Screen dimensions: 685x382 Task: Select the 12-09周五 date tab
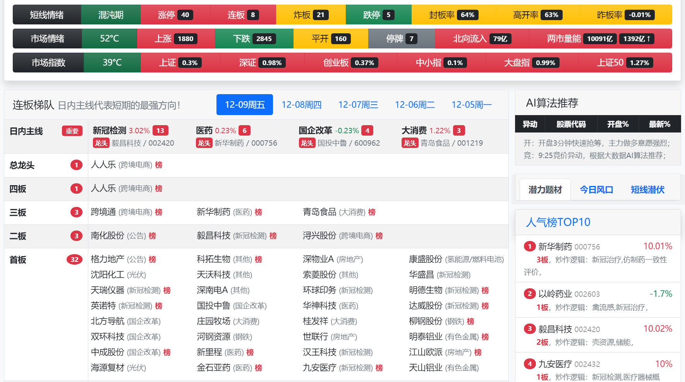[x=245, y=105]
